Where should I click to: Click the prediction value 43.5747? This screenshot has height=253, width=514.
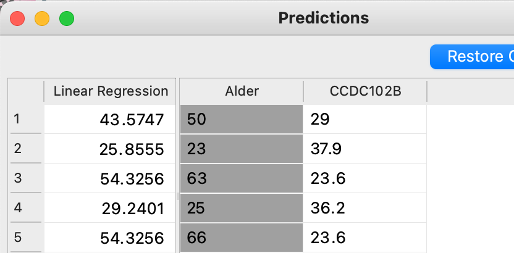pos(132,120)
